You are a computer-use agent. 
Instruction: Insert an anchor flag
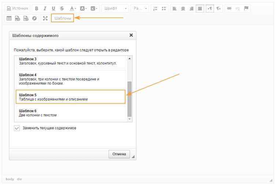point(246,8)
